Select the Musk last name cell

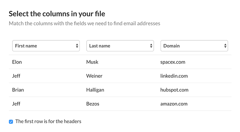pyautogui.click(x=92, y=62)
